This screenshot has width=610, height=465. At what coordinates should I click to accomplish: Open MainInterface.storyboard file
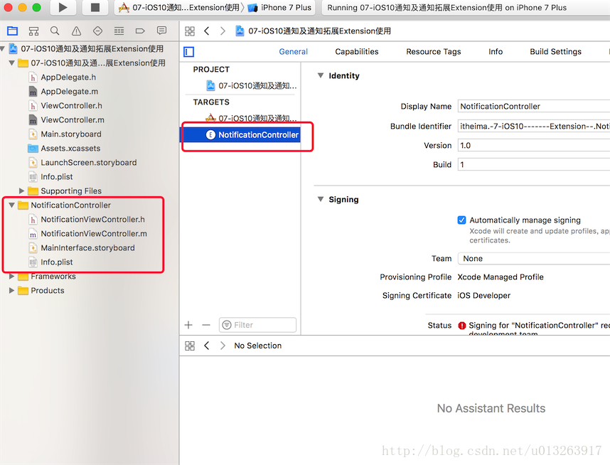pyautogui.click(x=88, y=248)
